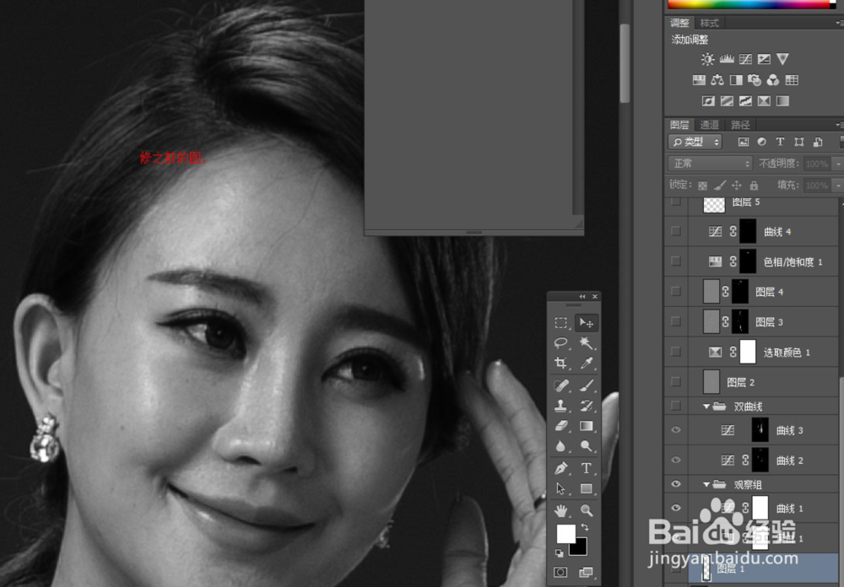Switch to the 通道 tab

[709, 125]
